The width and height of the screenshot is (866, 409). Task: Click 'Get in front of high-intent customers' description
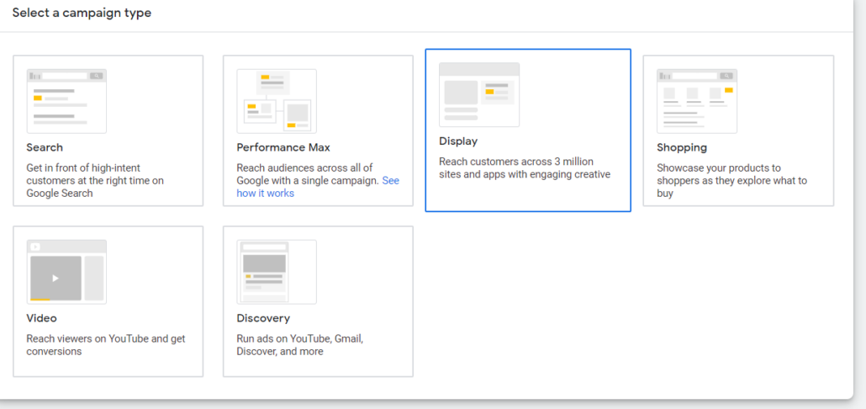pos(95,180)
